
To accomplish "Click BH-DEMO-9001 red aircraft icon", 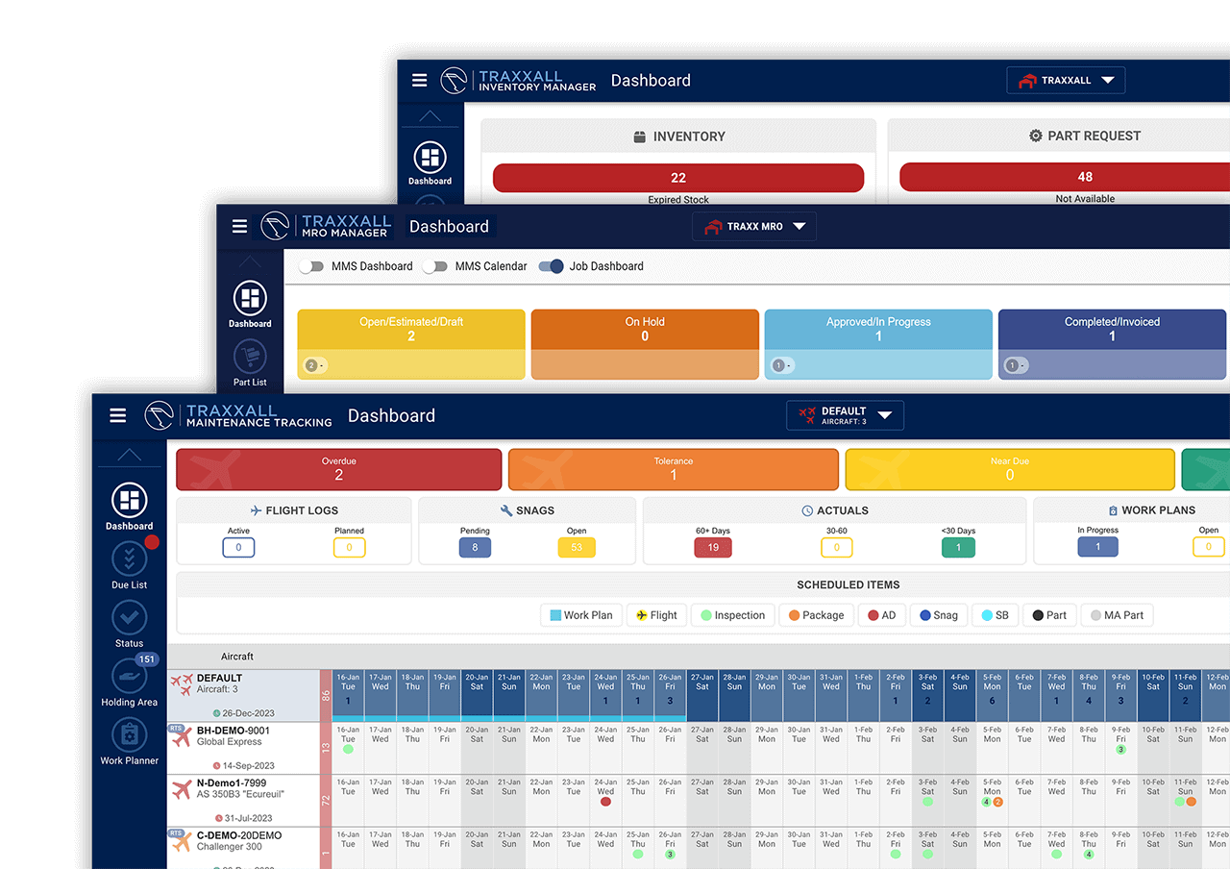I will 182,737.
